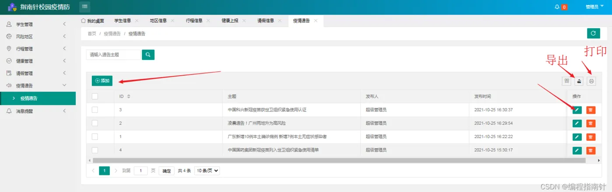Click the timestamp 2021-10-25 16:22:22

click(x=494, y=137)
